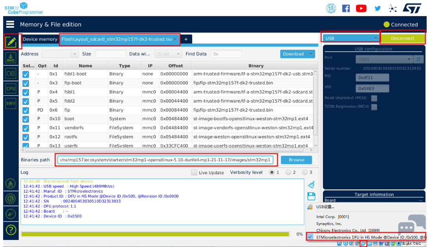Select Synaptics, Inc. USB device
The width and height of the screenshot is (429, 247).
pyautogui.click(x=329, y=224)
